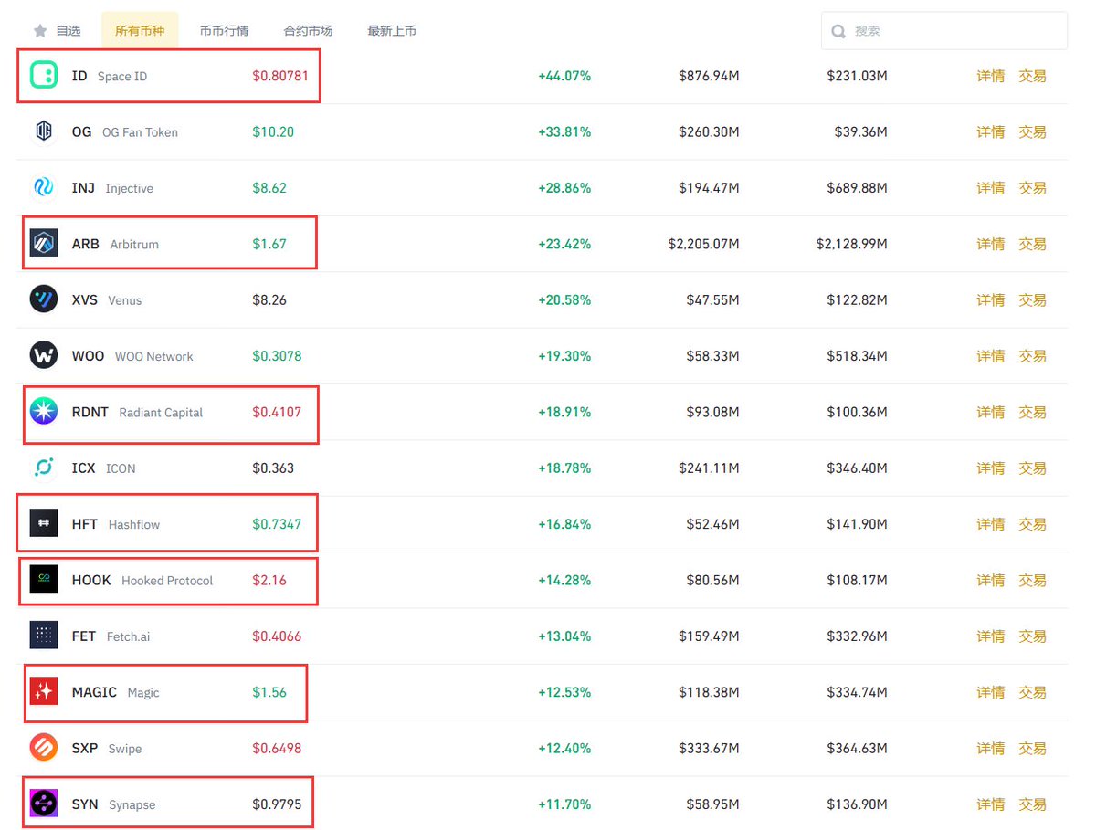
Task: Open 详情 for Space ID
Action: click(991, 76)
